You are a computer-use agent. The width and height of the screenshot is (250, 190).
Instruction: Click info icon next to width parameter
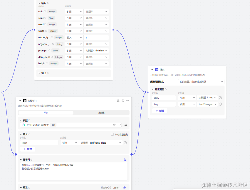click(46, 31)
